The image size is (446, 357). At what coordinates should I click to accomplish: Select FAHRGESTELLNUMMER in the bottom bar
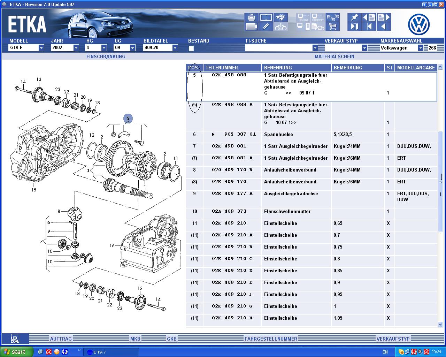(x=271, y=339)
